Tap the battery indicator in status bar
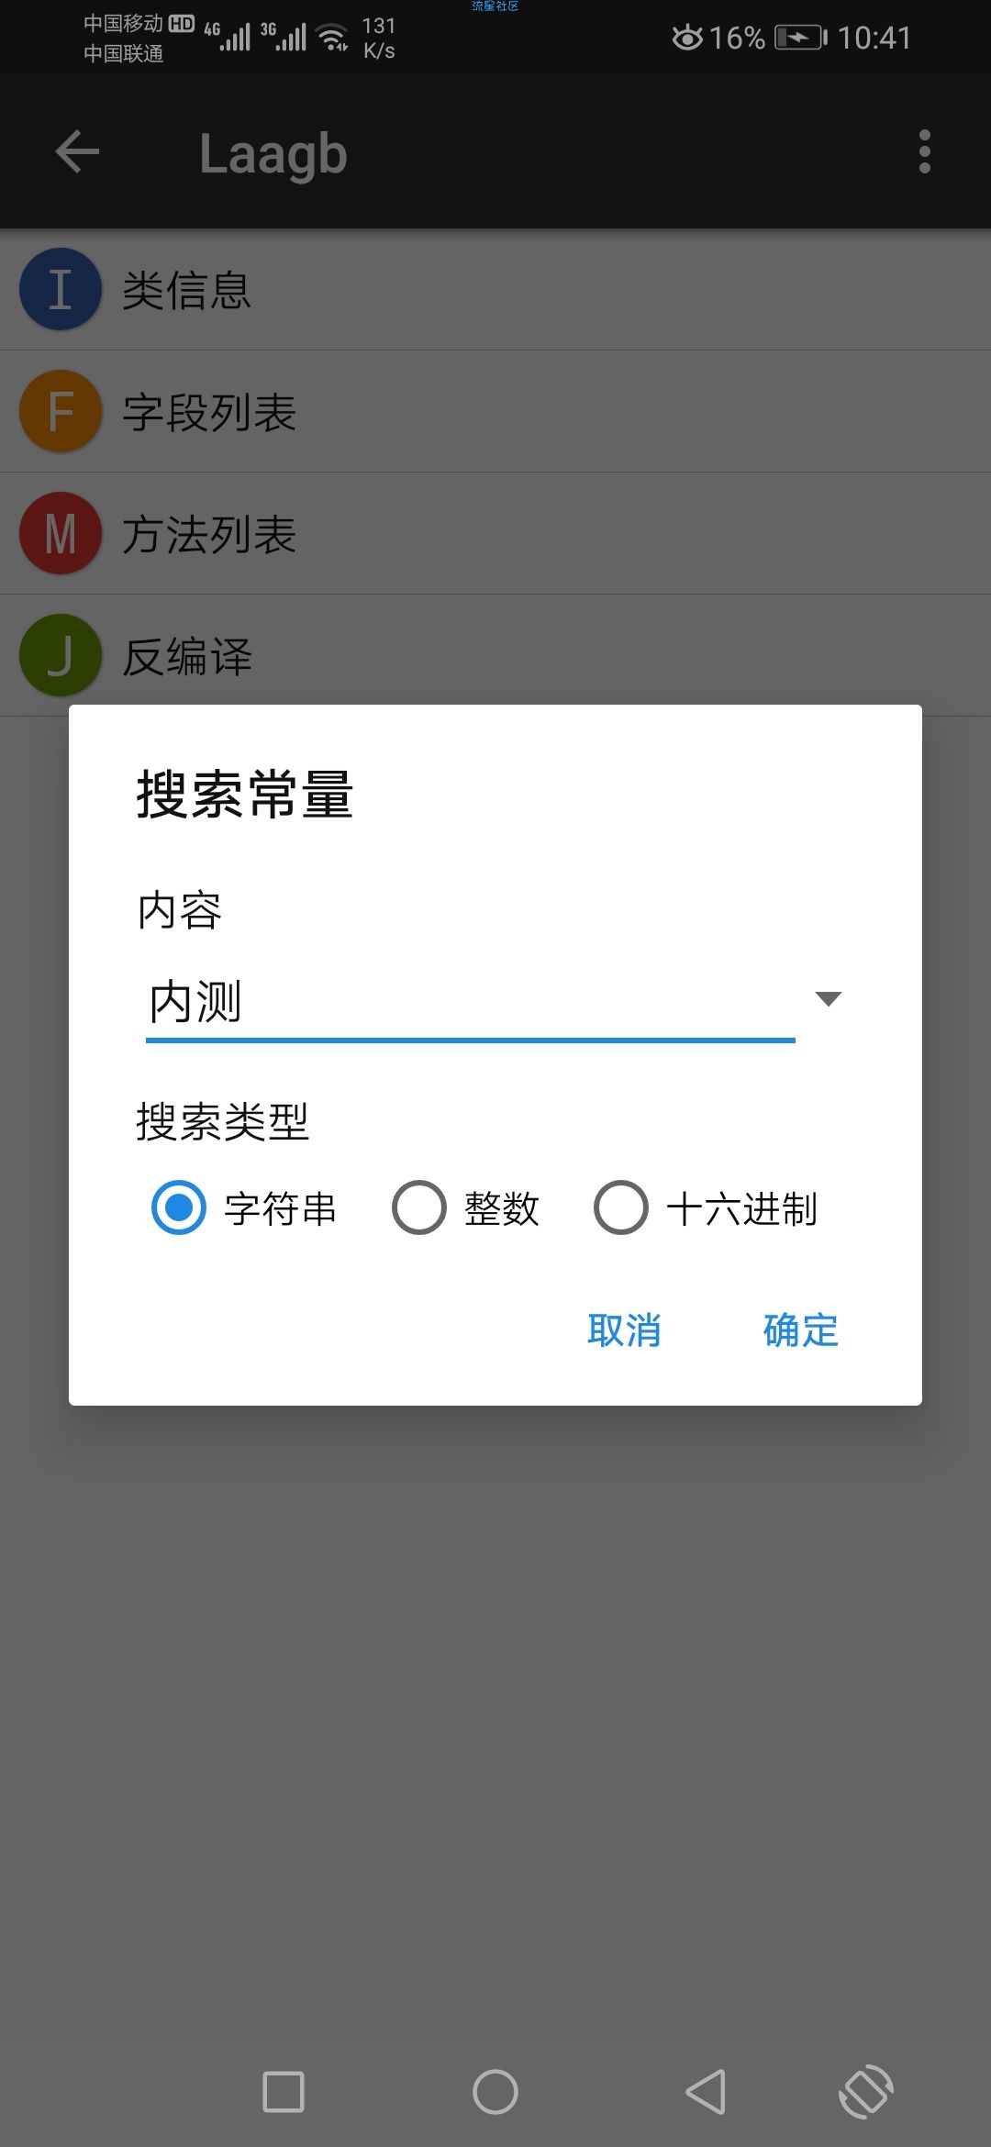The height and width of the screenshot is (2147, 991). click(x=801, y=38)
